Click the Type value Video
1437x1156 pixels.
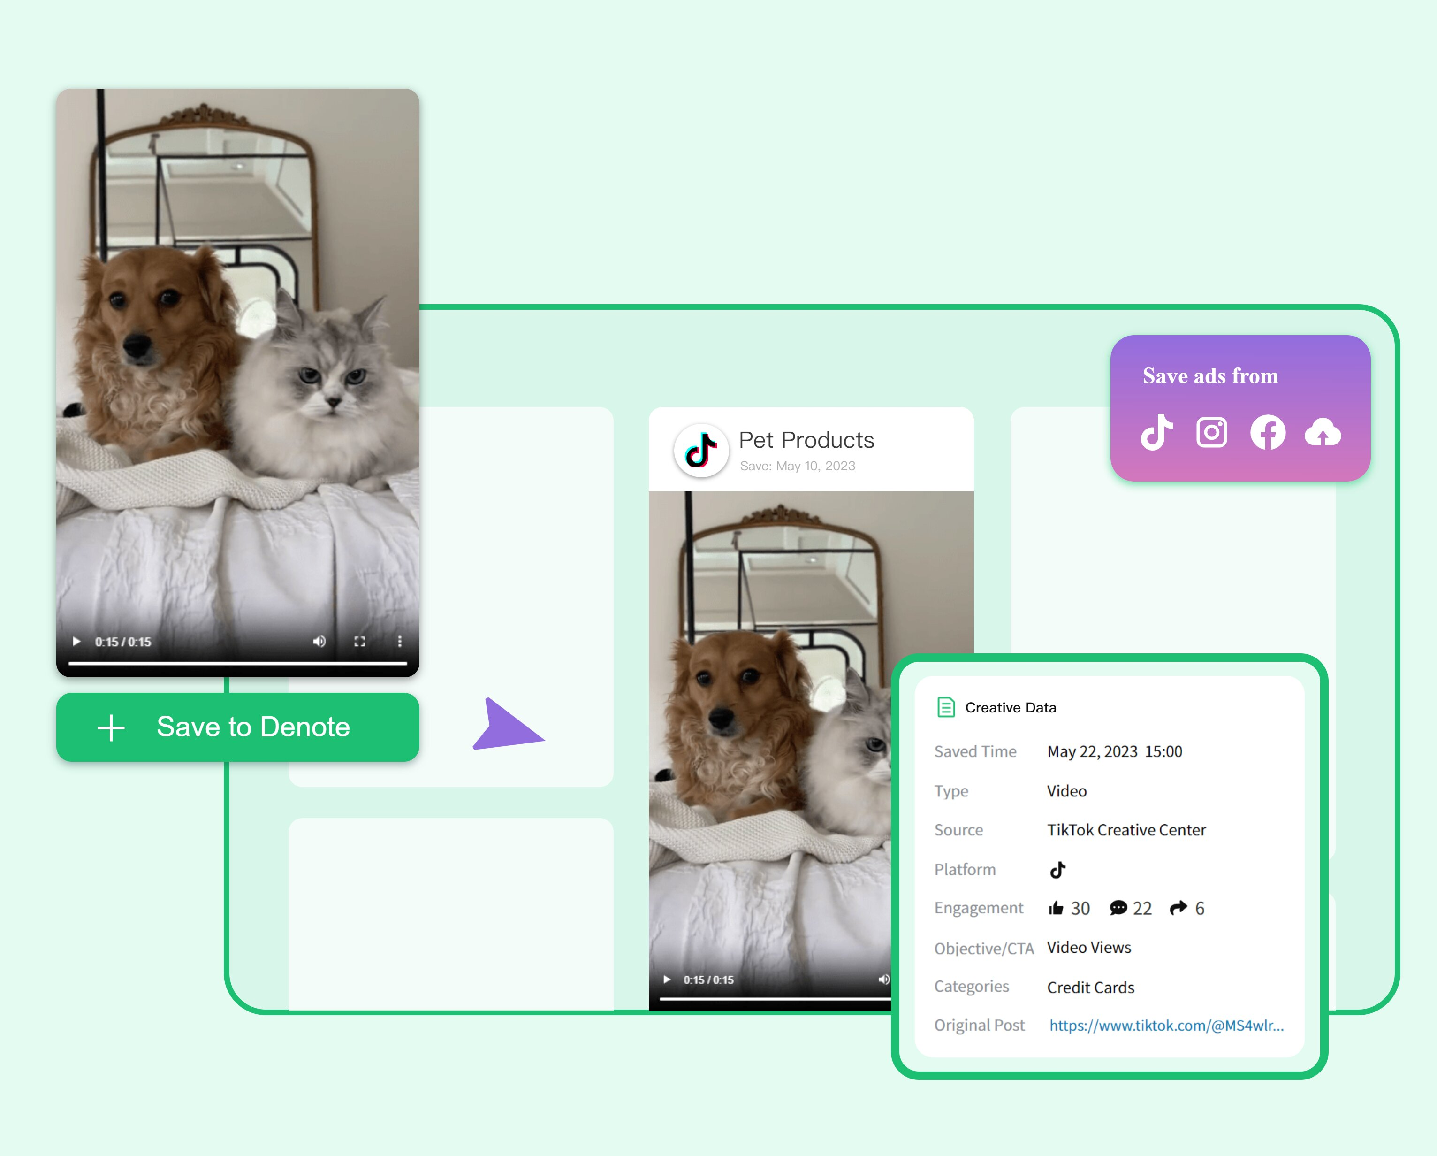coord(1066,791)
